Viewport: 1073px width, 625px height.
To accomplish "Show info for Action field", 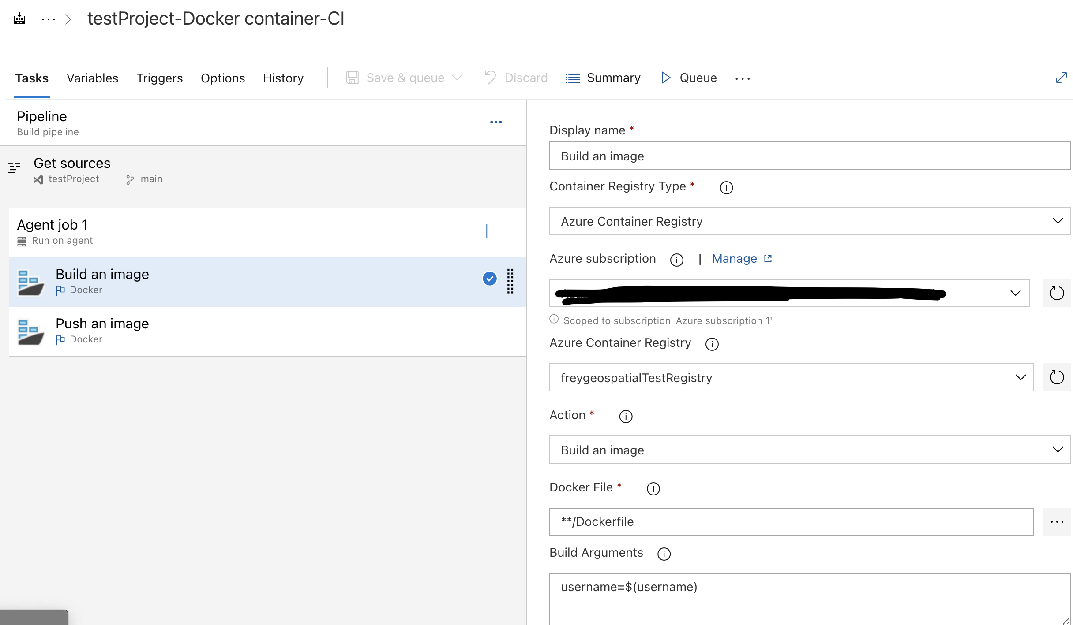I will click(x=626, y=417).
